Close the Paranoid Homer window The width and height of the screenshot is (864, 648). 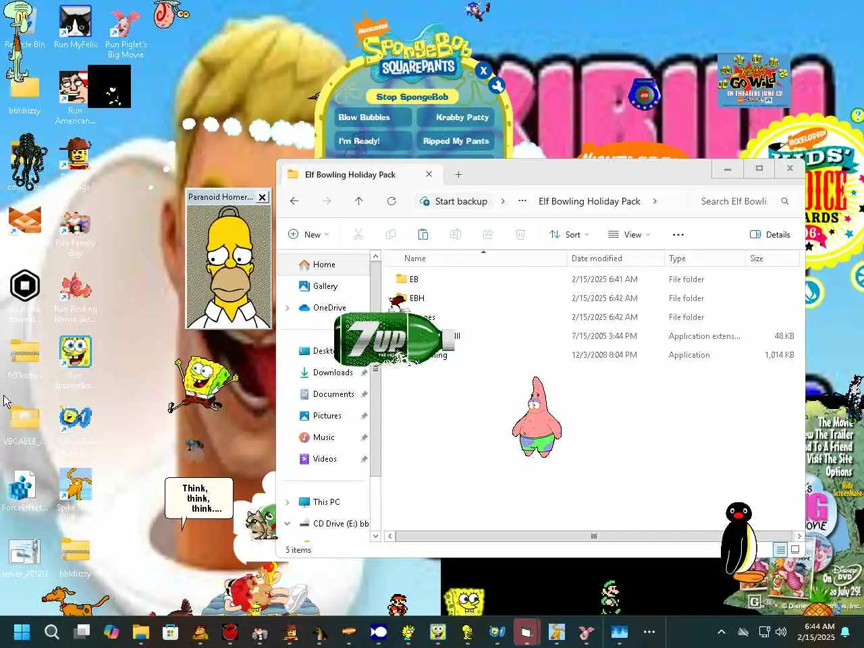(263, 197)
